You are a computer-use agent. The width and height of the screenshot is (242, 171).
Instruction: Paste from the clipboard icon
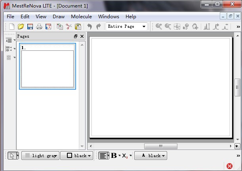78,27
